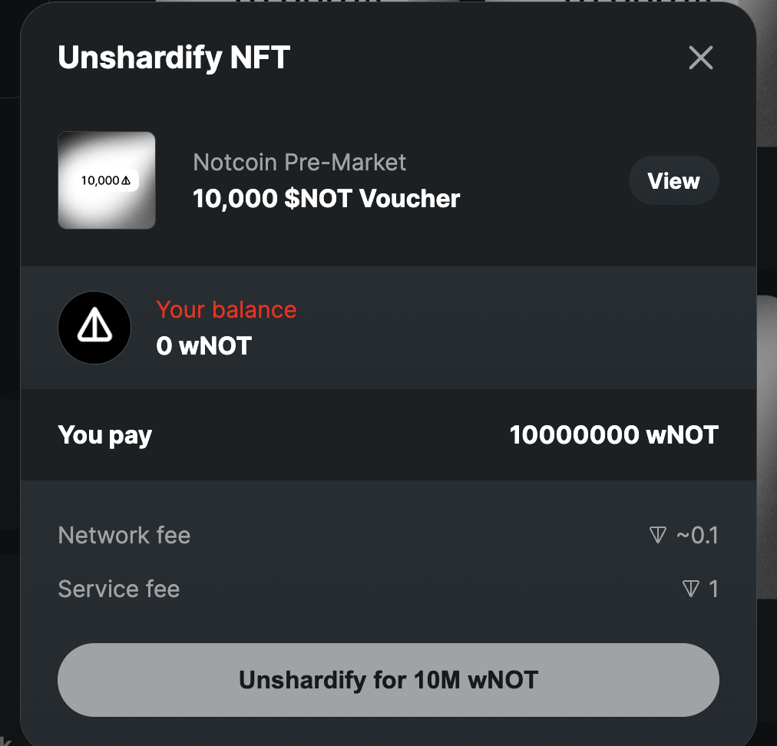The width and height of the screenshot is (777, 746).
Task: Click the 10000000 wNOT pay amount
Action: [x=614, y=435]
